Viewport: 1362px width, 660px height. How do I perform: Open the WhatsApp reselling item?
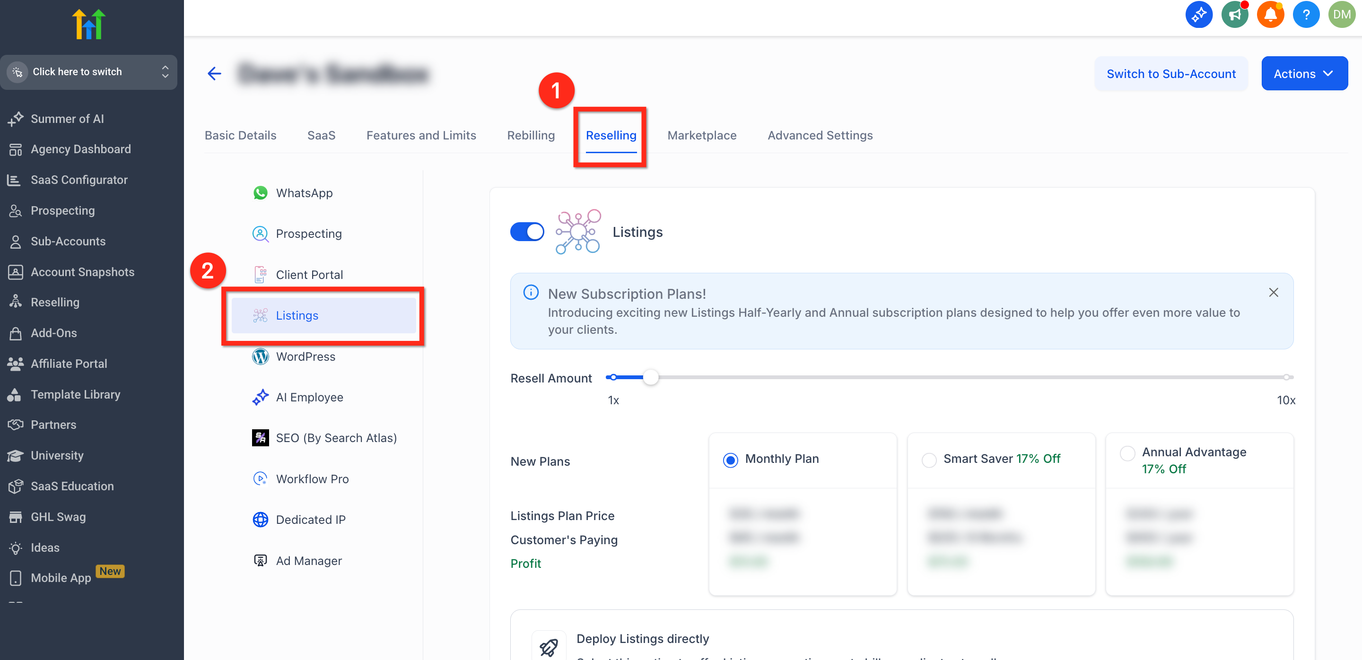[x=304, y=193]
